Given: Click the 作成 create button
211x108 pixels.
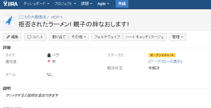Looking at the screenshot, I should (122, 4).
